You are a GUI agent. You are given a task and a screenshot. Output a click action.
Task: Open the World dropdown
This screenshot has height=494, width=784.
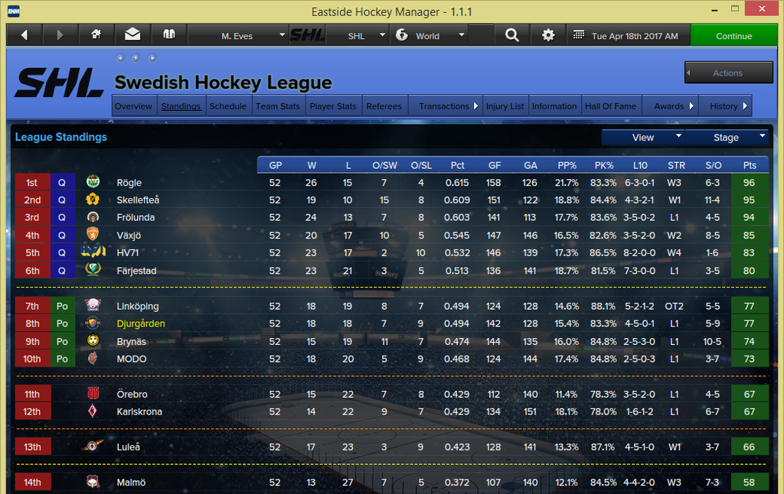point(430,35)
